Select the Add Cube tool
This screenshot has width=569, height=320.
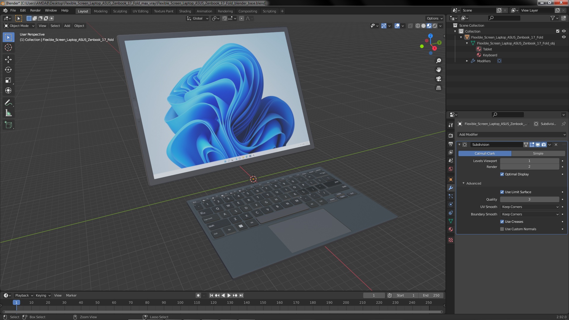8,125
